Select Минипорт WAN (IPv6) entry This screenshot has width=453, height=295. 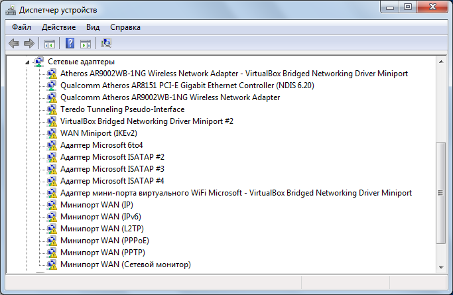click(101, 217)
